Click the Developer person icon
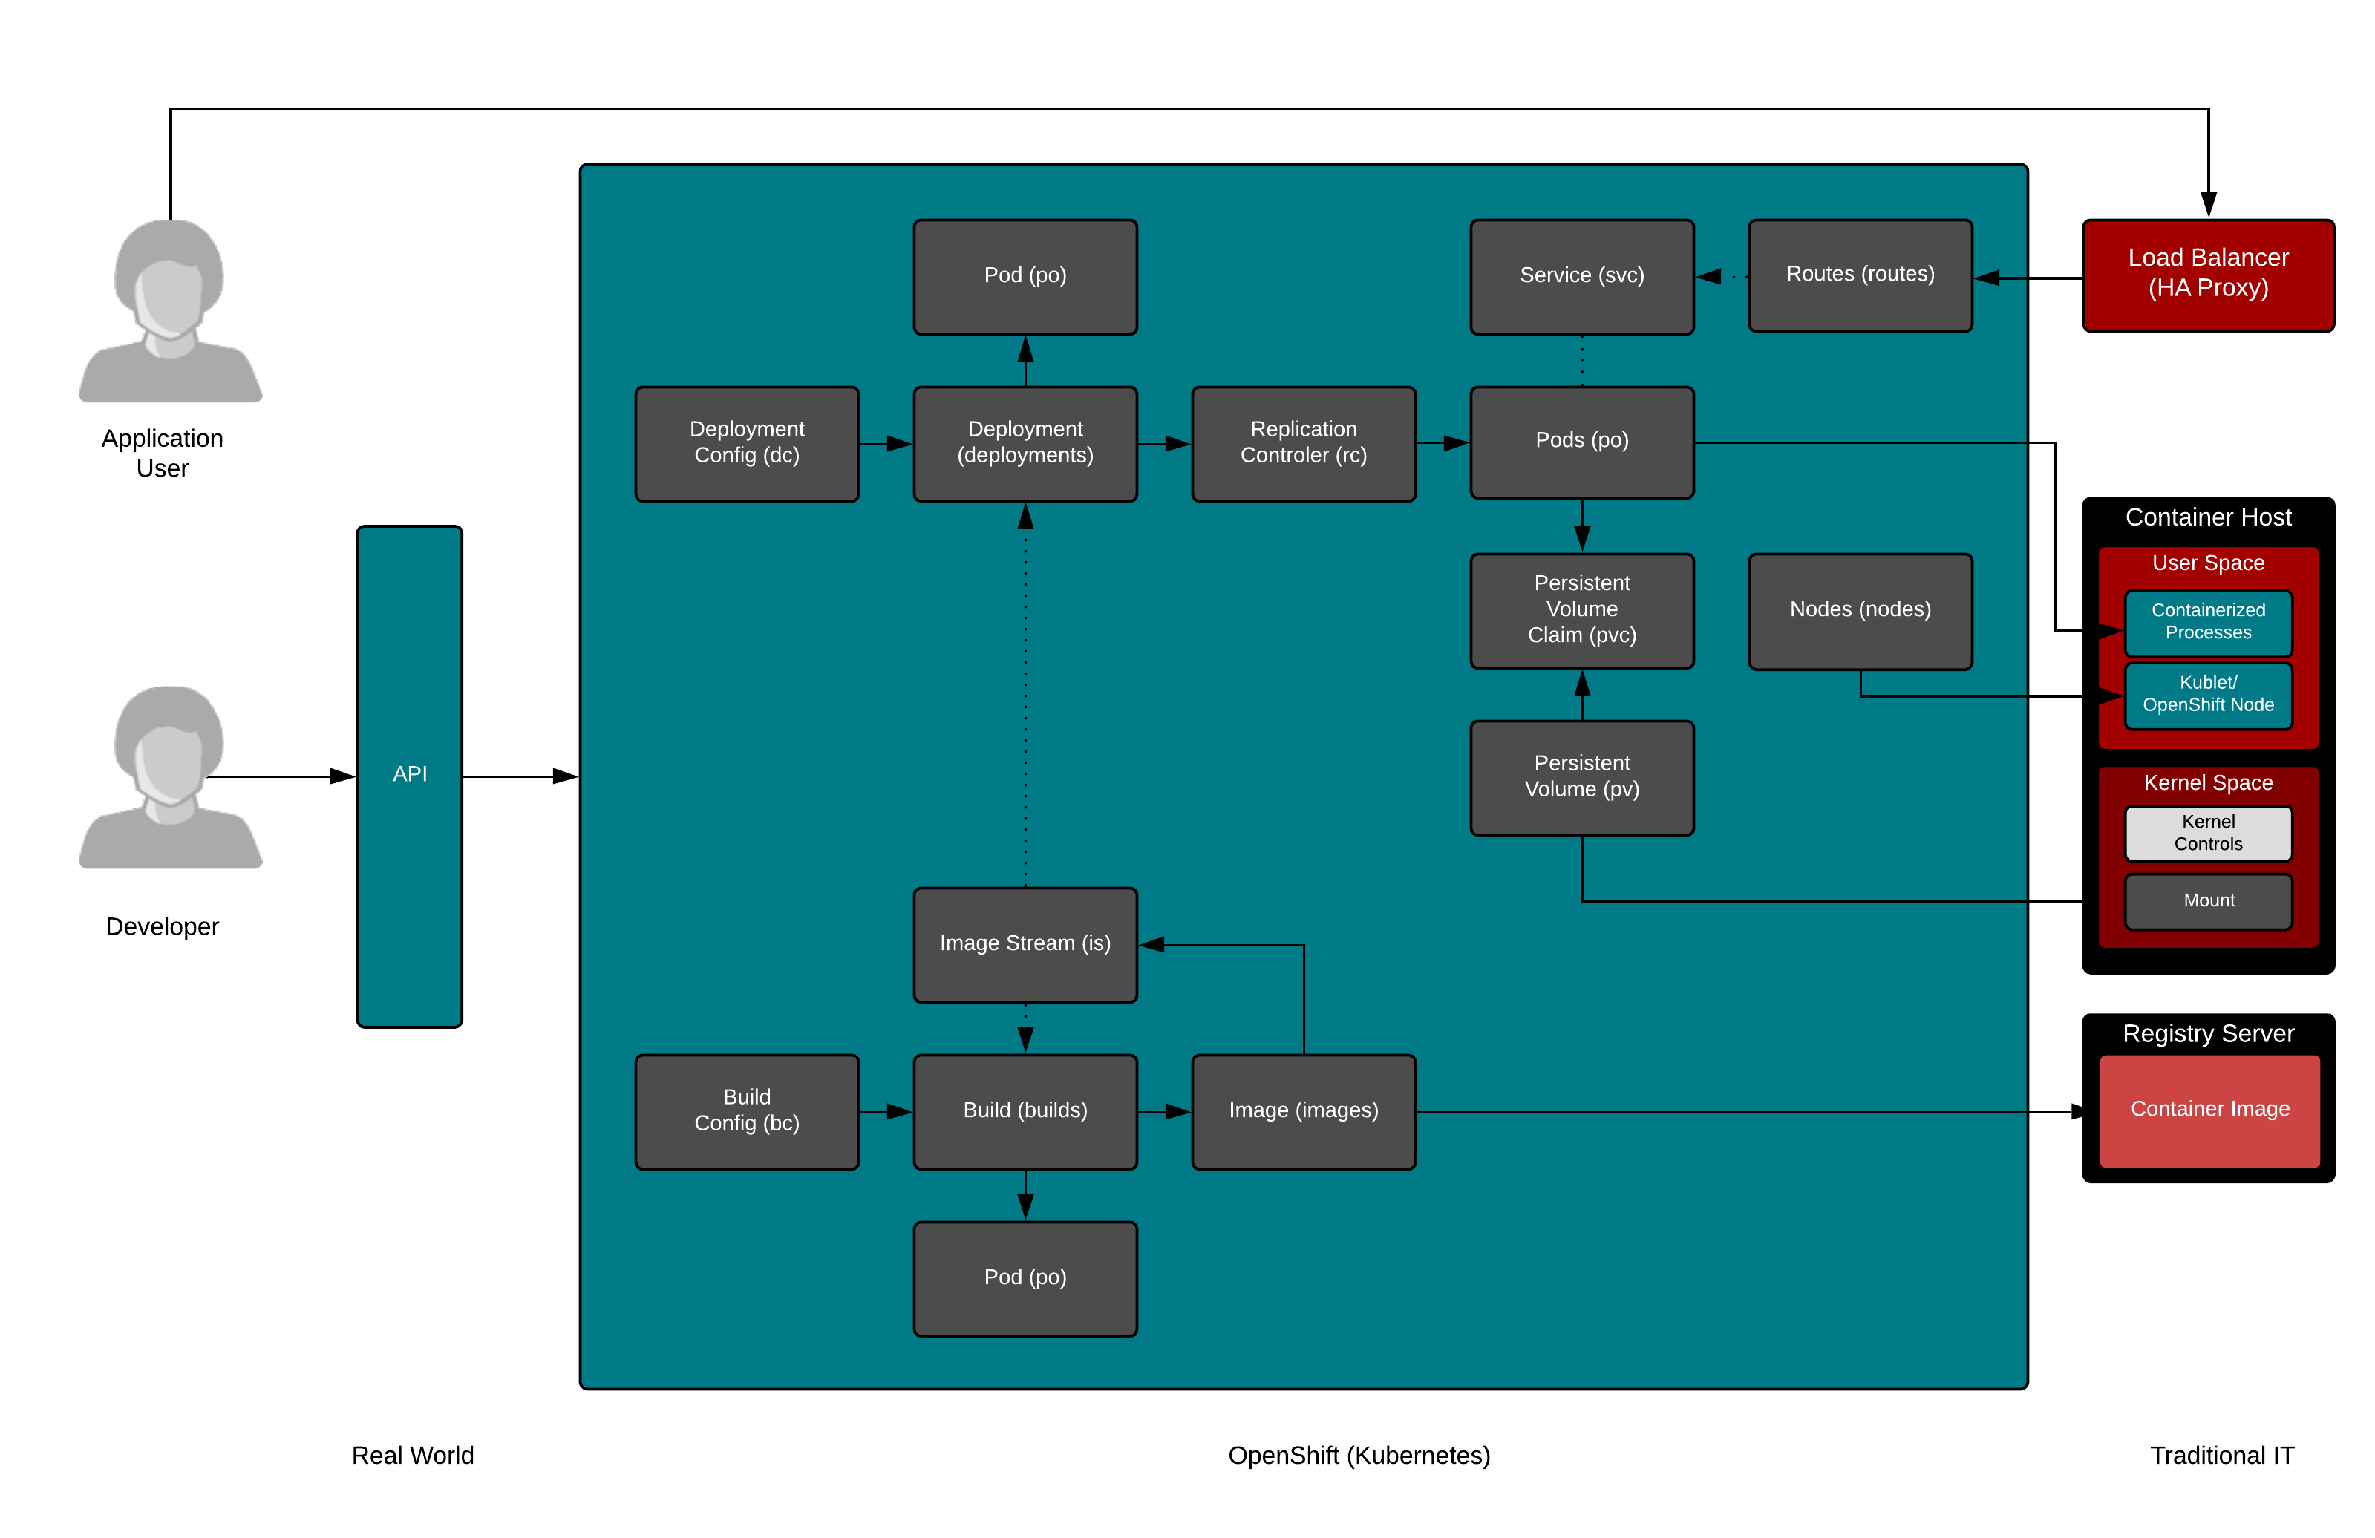2375x1538 pixels. click(x=171, y=777)
